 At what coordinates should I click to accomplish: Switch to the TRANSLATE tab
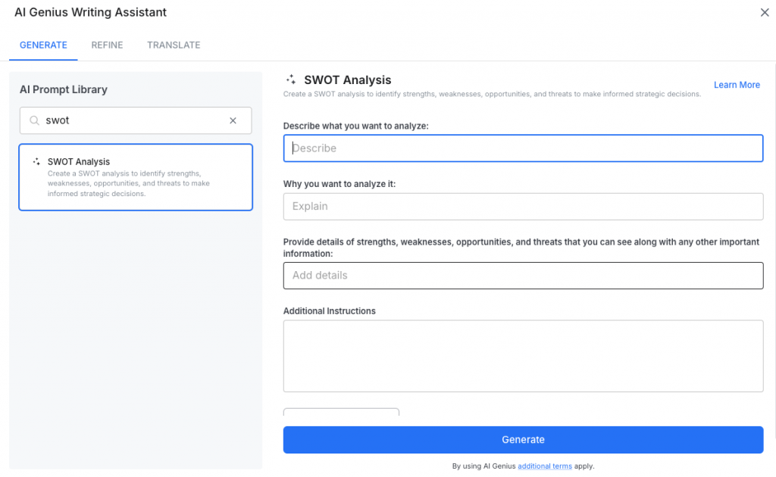(174, 45)
